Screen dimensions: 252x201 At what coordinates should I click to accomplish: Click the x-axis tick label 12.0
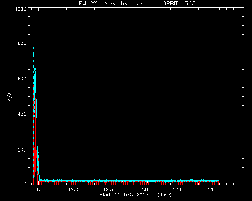tap(73, 190)
